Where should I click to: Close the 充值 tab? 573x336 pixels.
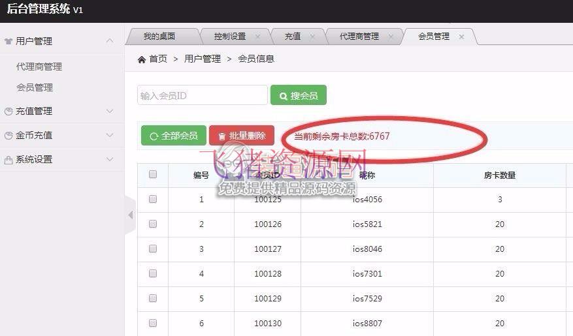(x=312, y=37)
